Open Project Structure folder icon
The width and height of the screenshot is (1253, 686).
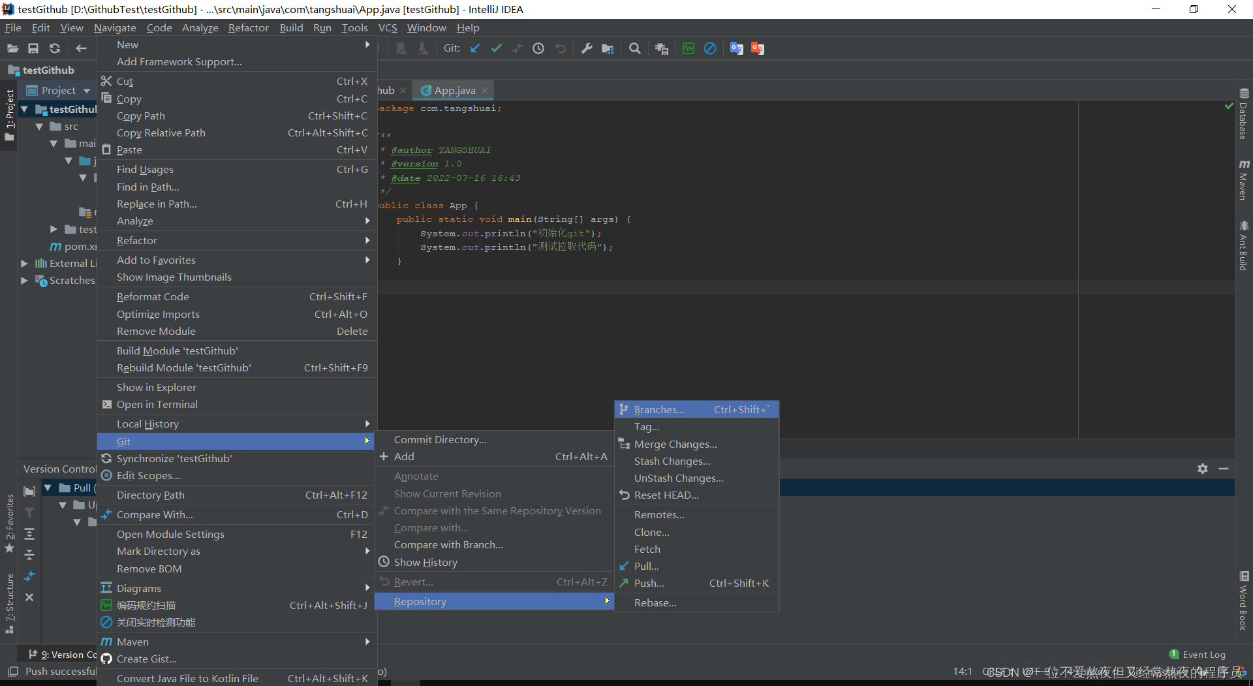608,48
